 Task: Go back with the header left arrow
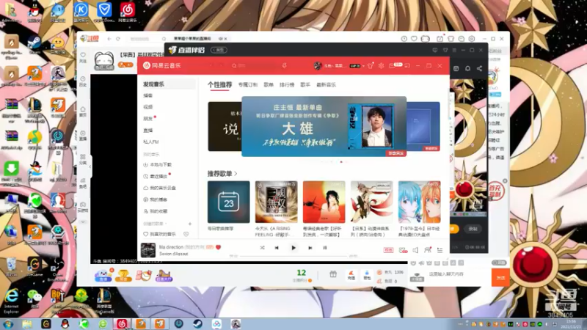pos(211,66)
